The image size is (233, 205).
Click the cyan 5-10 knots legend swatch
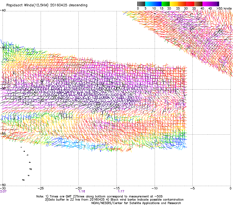[149, 4]
